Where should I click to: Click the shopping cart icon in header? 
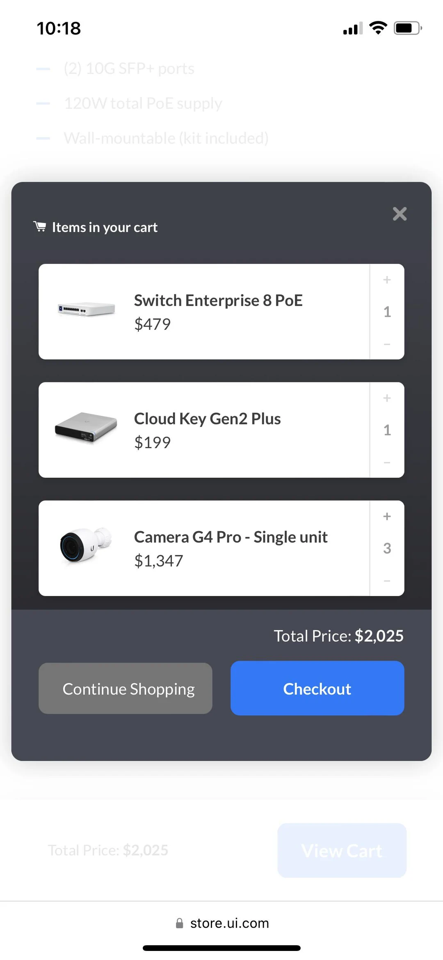click(40, 226)
